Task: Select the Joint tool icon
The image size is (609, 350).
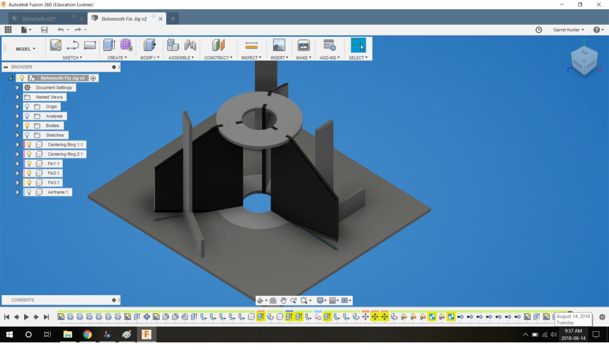Action: coord(190,45)
